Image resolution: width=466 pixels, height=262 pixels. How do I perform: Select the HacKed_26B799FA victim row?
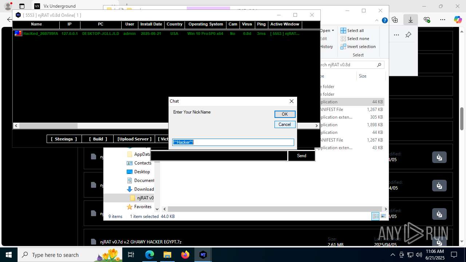pos(166,33)
